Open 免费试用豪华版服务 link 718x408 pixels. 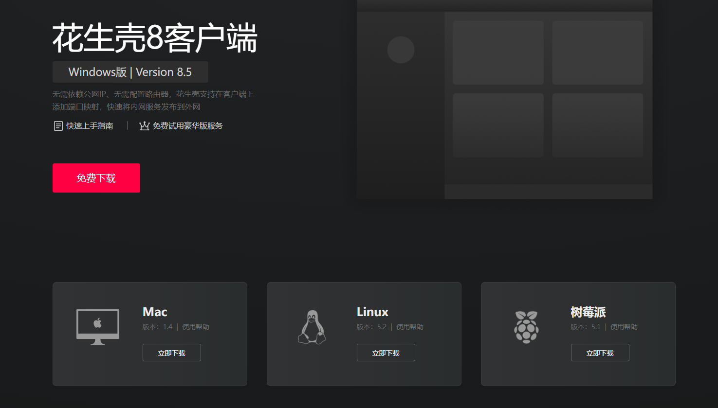tap(187, 126)
